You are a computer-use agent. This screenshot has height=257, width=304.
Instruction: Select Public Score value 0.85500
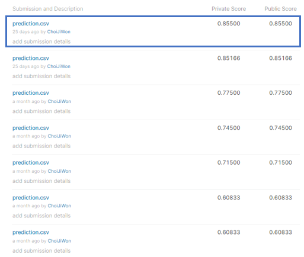coord(280,24)
